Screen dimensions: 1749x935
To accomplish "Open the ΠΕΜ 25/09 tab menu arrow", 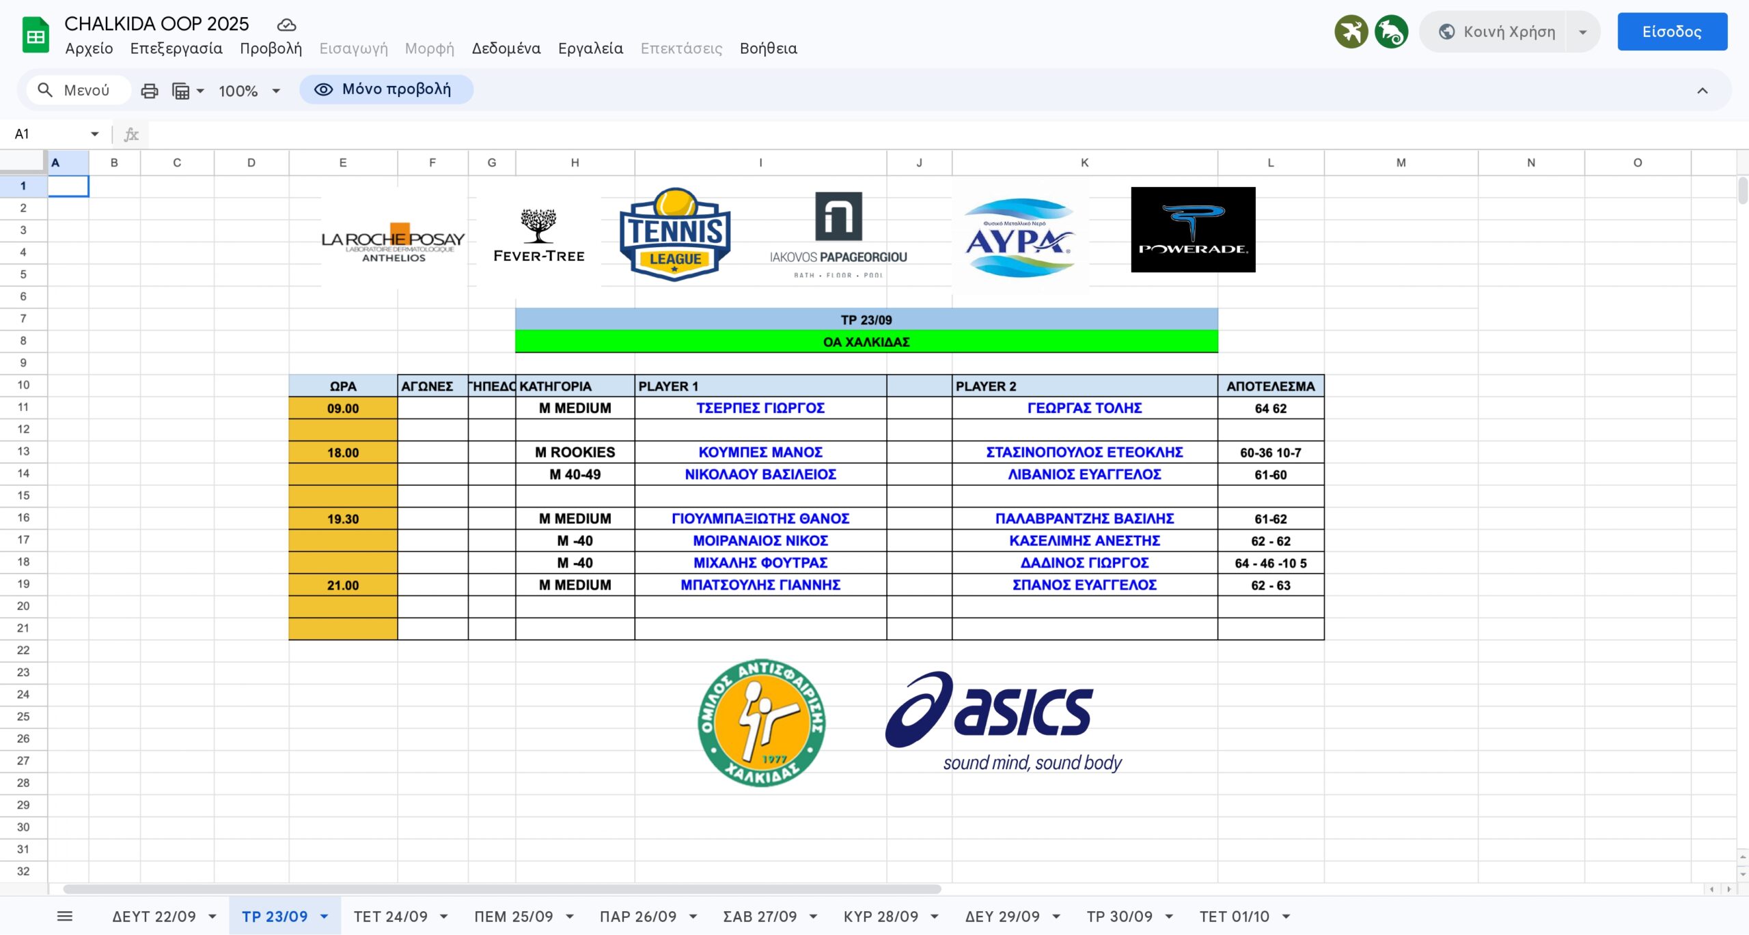I will (570, 917).
